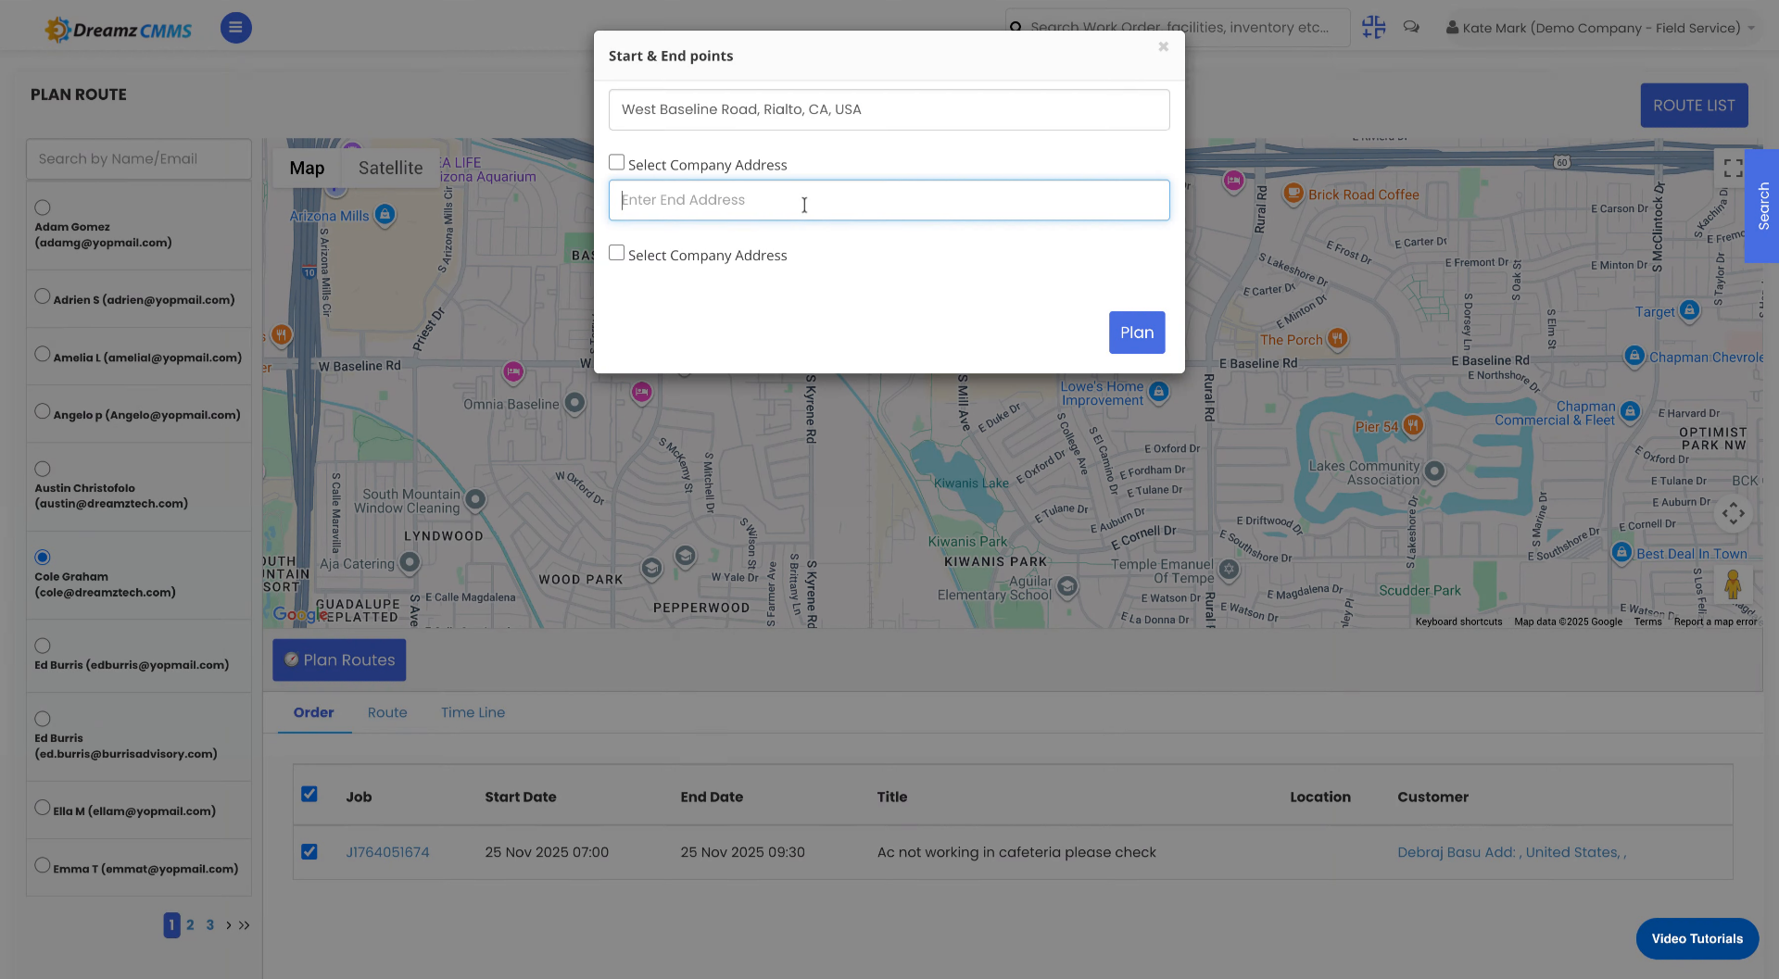Click the Google logo on the map
Image resolution: width=1779 pixels, height=979 pixels.
(x=300, y=614)
